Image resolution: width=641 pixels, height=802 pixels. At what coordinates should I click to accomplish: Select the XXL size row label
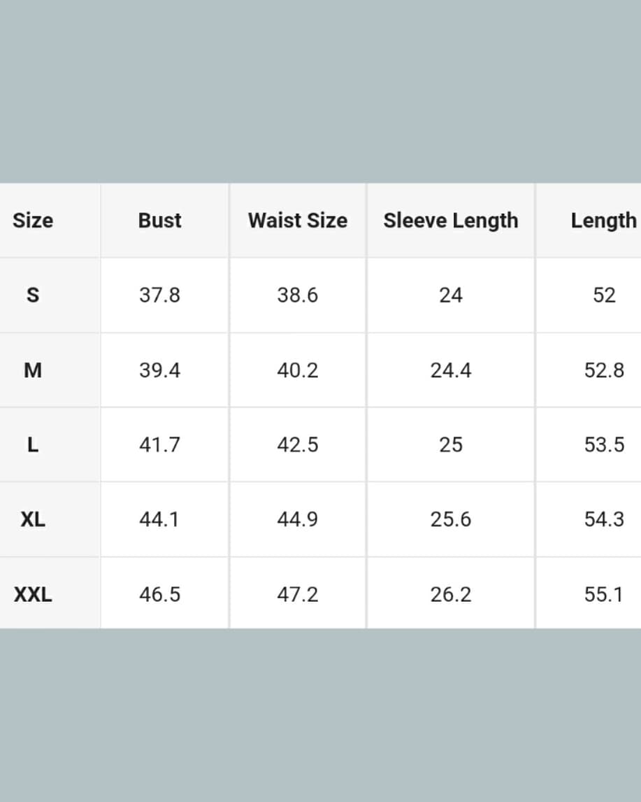33,595
